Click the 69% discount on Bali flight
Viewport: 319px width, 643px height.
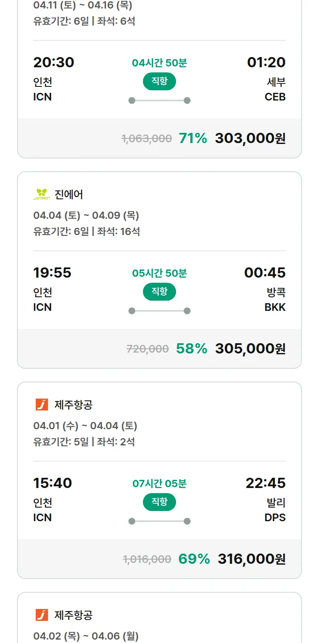[194, 559]
